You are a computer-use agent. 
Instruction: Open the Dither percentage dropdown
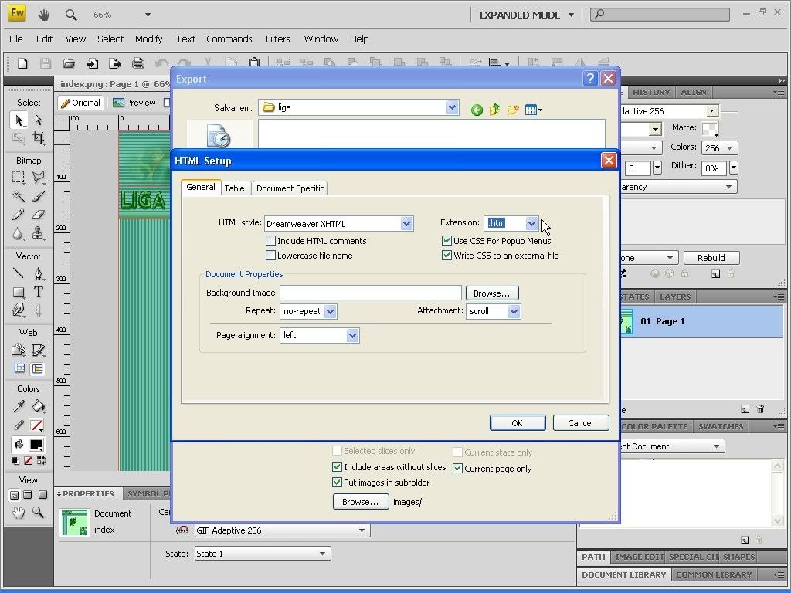(734, 168)
